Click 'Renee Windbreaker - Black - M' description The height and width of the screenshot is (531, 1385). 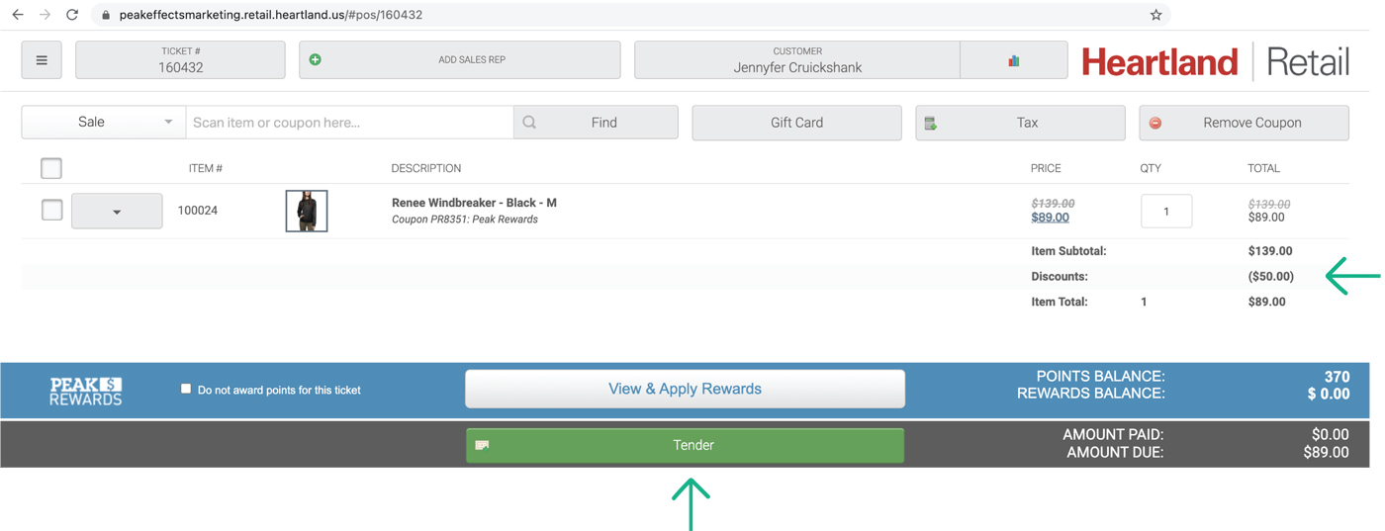[474, 203]
